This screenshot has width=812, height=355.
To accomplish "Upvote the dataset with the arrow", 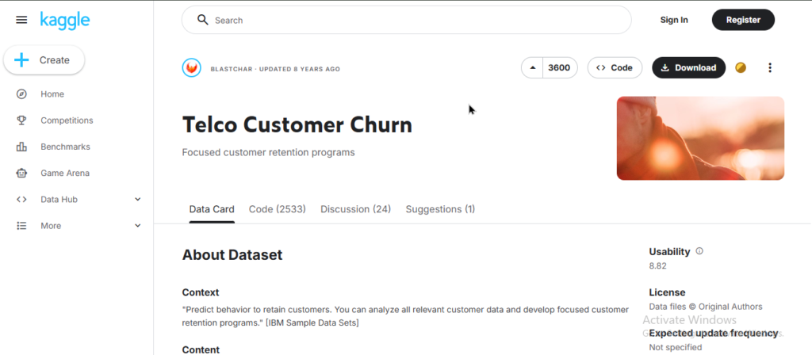I will 533,68.
